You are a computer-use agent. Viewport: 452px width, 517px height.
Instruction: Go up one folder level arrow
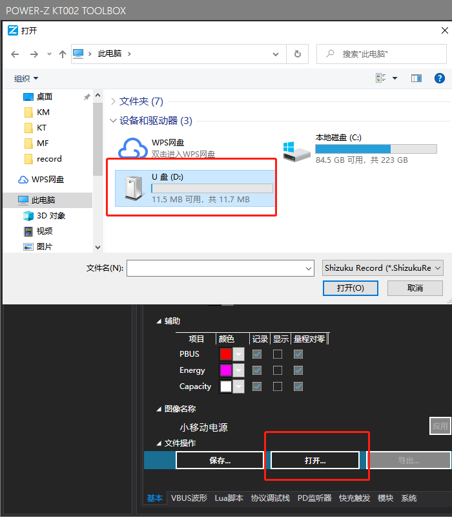(x=62, y=54)
